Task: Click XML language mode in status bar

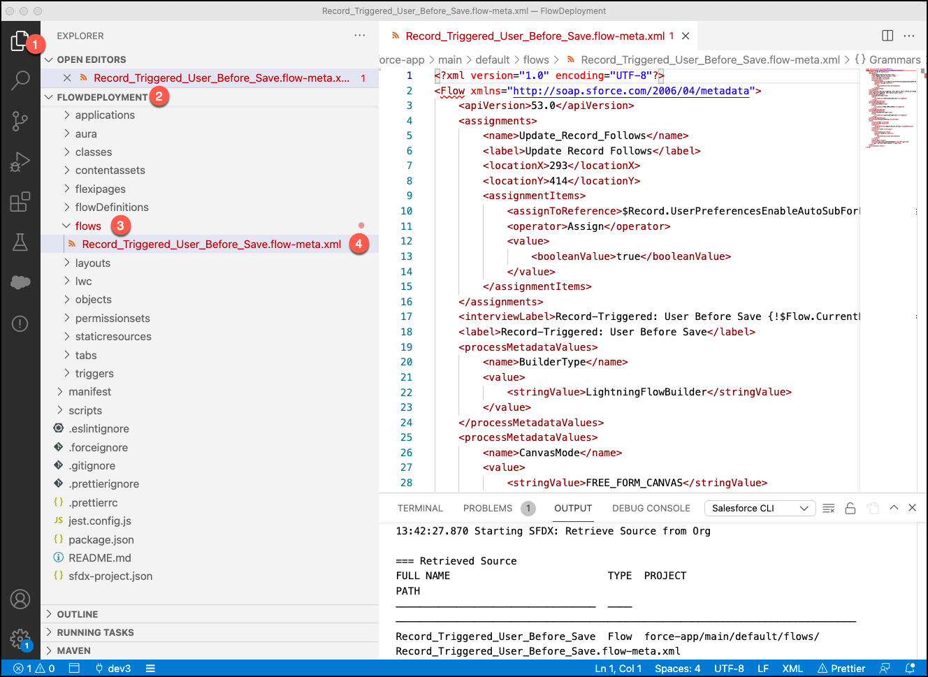Action: [792, 668]
